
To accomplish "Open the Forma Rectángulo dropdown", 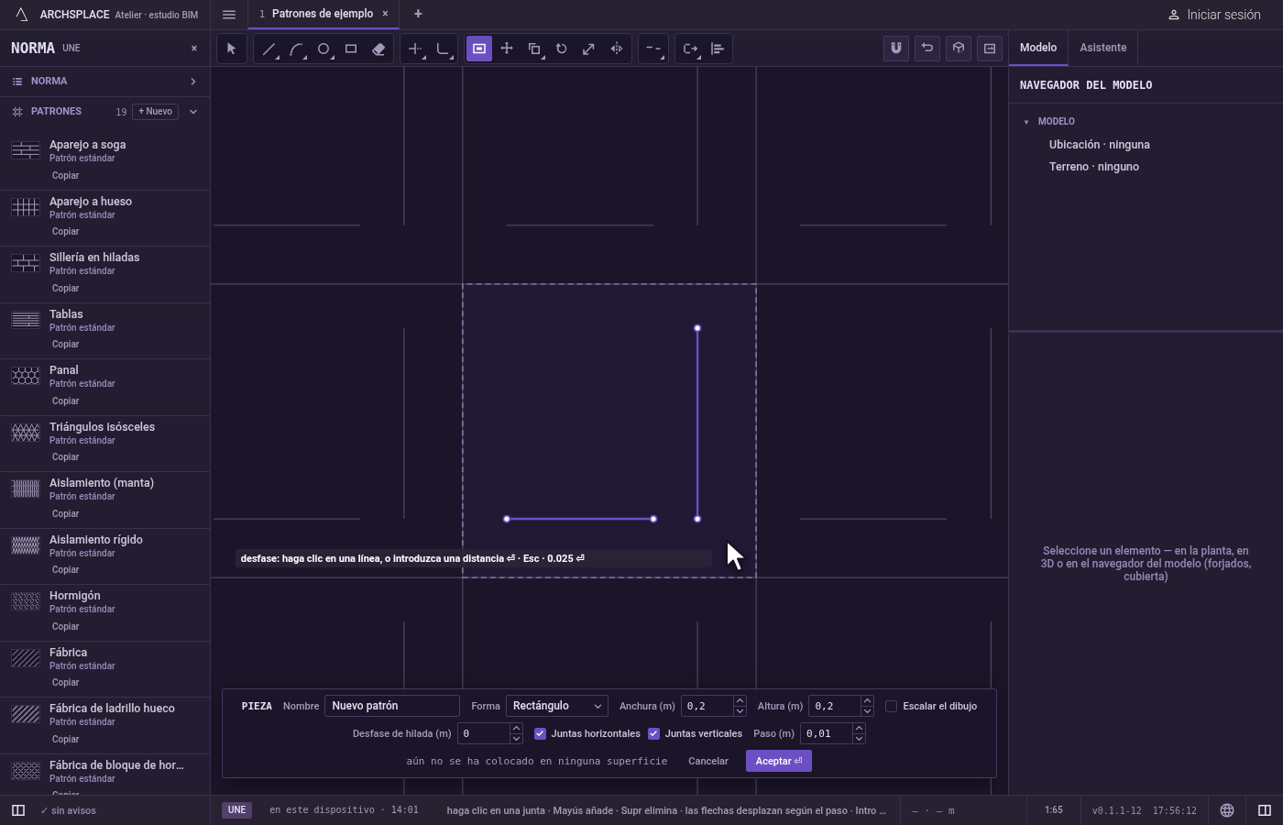I will (556, 706).
